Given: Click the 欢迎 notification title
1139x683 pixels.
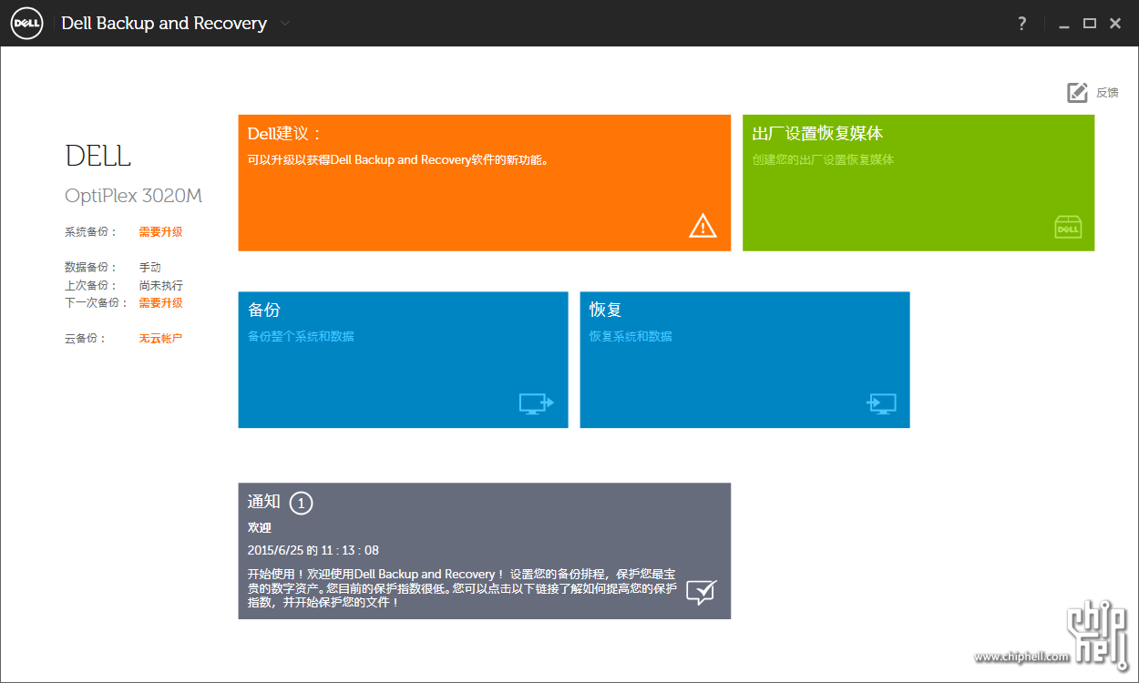Looking at the screenshot, I should [x=260, y=527].
